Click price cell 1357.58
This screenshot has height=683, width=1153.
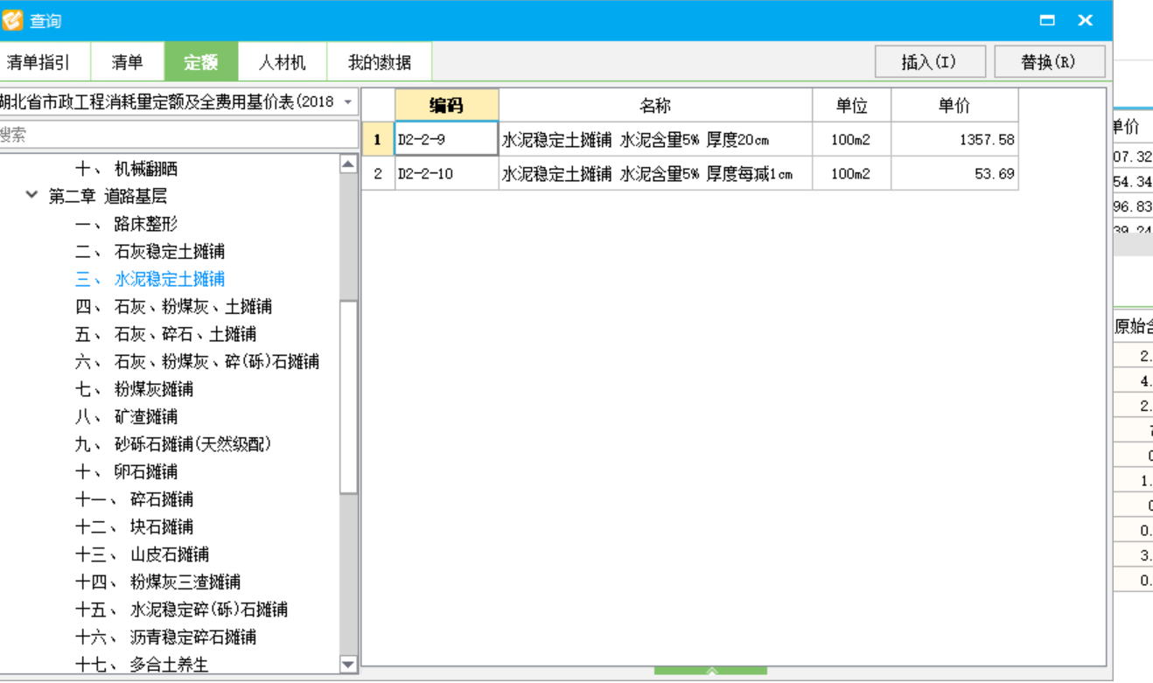(x=954, y=139)
